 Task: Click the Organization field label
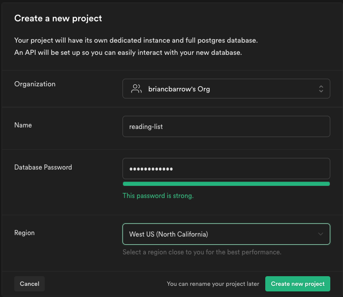click(35, 84)
